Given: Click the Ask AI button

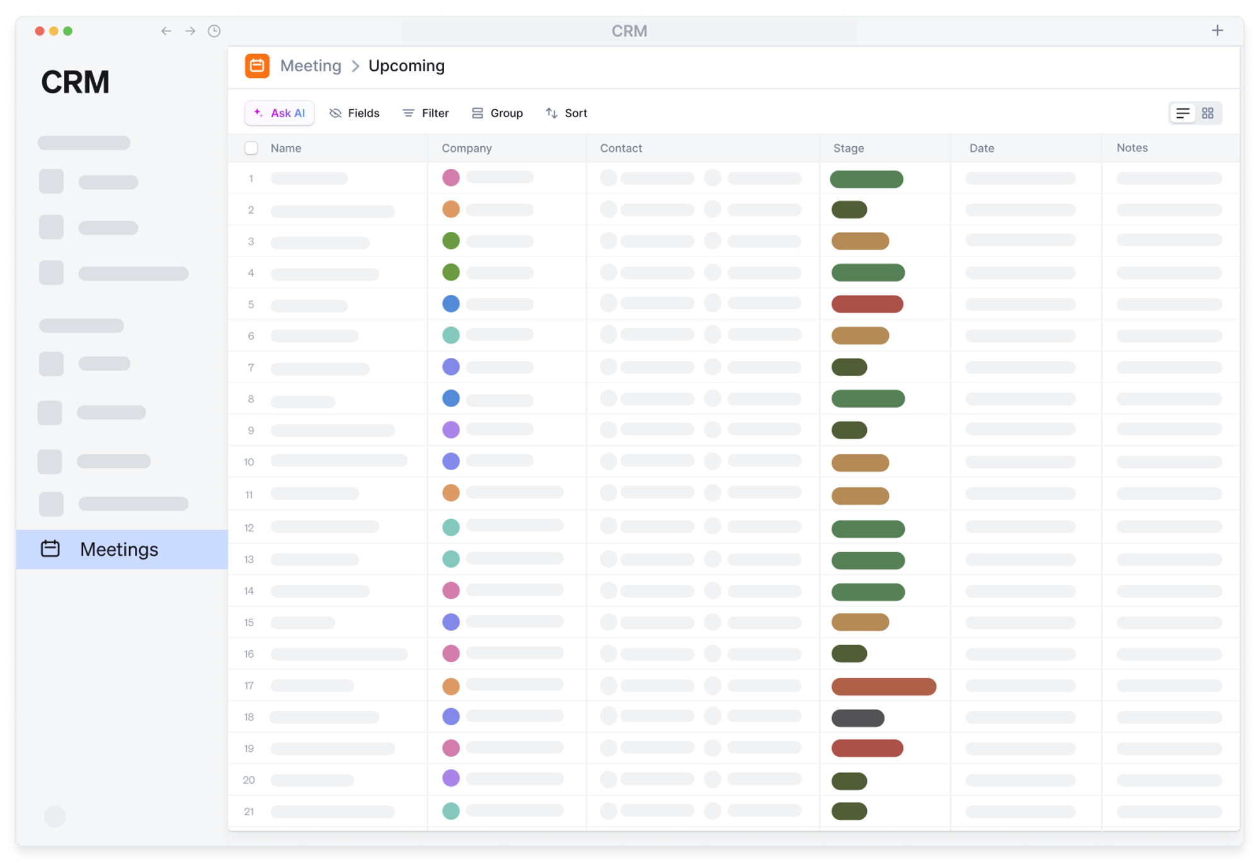Looking at the screenshot, I should [x=280, y=113].
